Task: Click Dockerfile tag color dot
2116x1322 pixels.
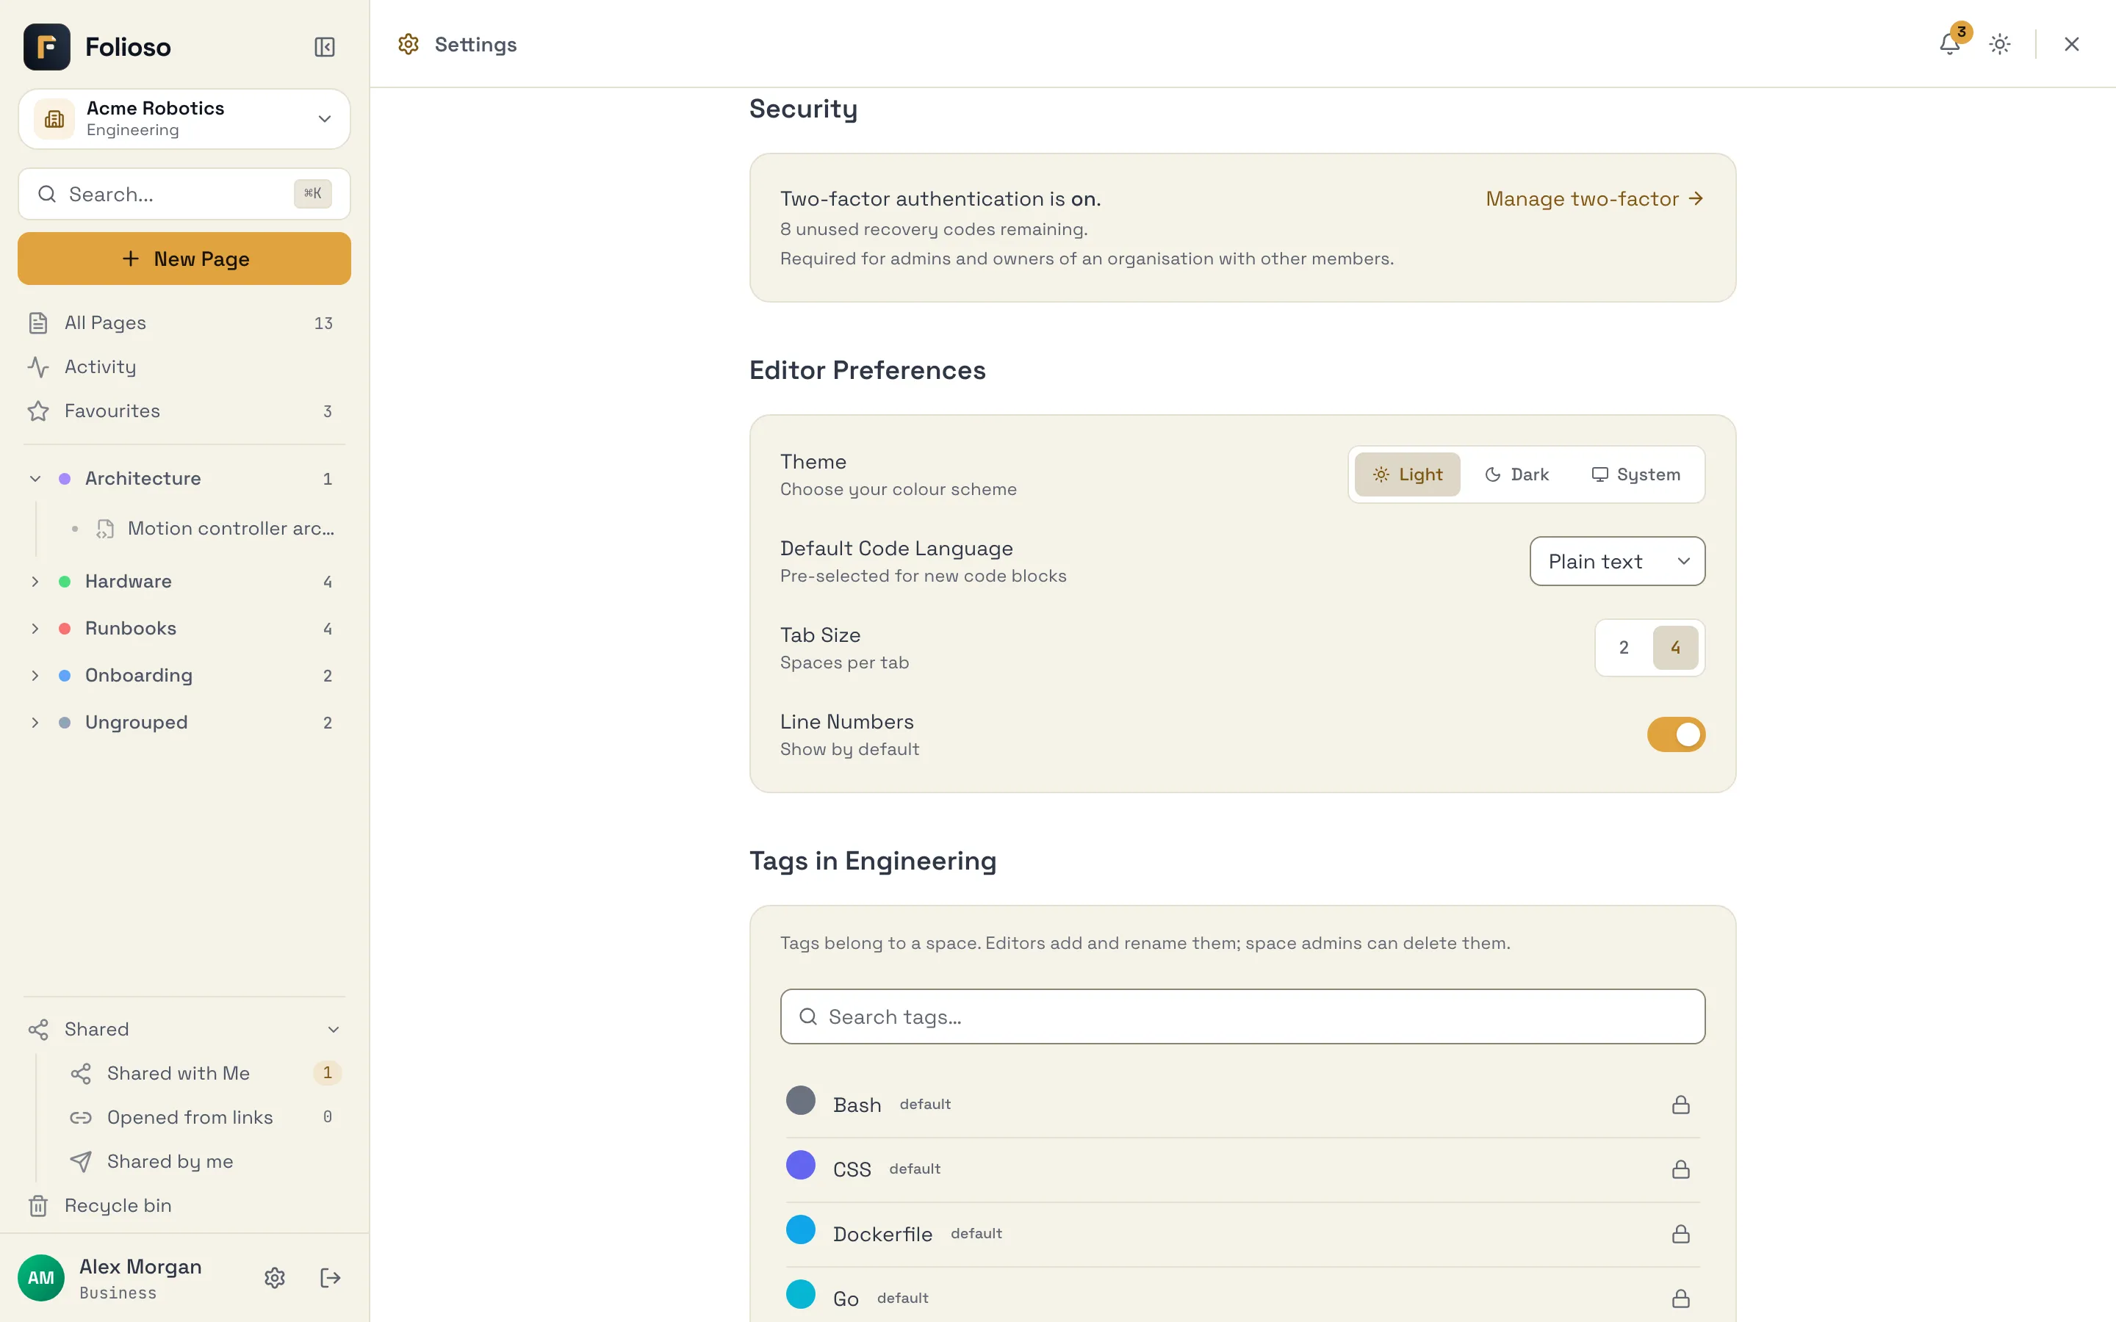Action: pos(800,1230)
